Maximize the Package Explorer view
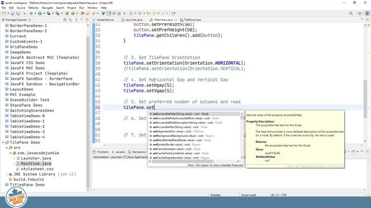Screen dimensions: 371x208 click(x=87, y=20)
